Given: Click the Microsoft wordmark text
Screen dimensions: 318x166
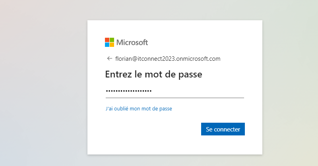Looking at the screenshot, I should coord(132,42).
